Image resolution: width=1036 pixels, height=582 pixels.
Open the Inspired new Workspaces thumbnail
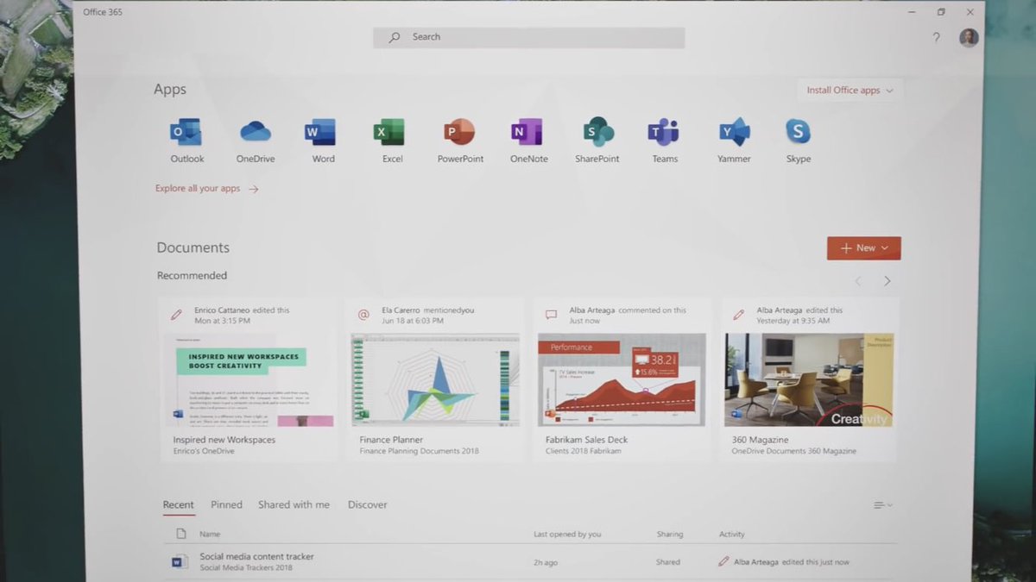pos(249,380)
